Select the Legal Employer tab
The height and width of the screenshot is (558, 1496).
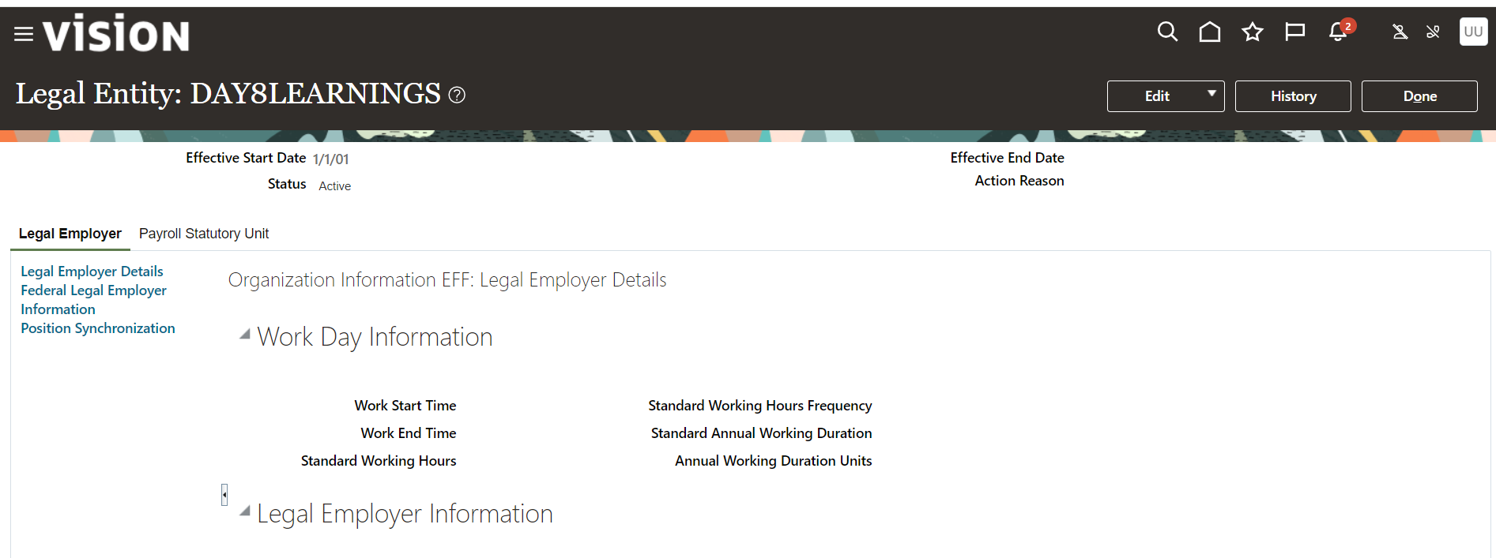coord(70,234)
